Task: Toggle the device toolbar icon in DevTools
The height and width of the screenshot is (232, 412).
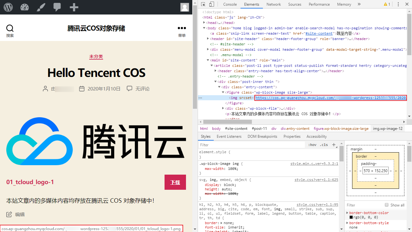Action: coord(212,4)
